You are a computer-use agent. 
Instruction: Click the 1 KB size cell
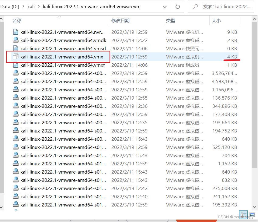coord(232,65)
